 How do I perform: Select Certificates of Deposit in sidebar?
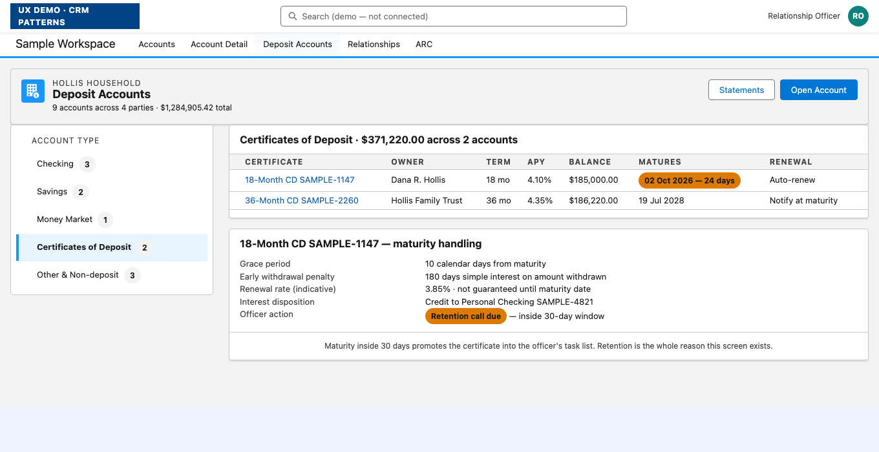tap(112, 247)
